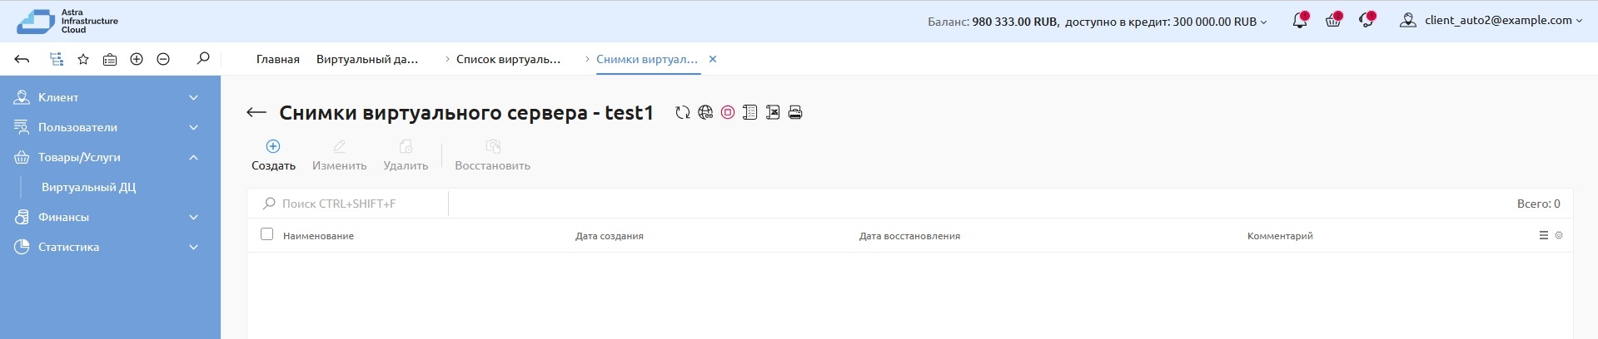Image resolution: width=1598 pixels, height=339 pixels.
Task: Switch to the Главная tab
Action: [277, 59]
